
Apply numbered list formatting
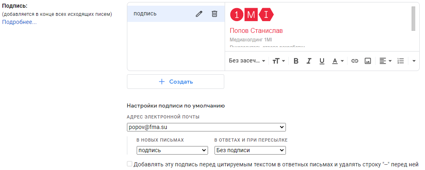[x=401, y=61]
